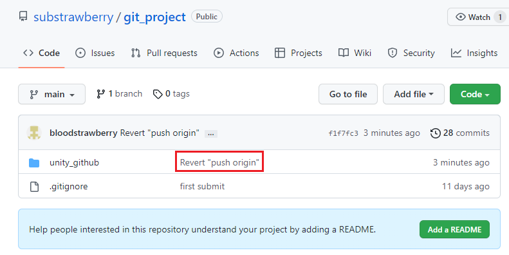This screenshot has width=509, height=255.
Task: Open the .gitignore file
Action: point(68,187)
